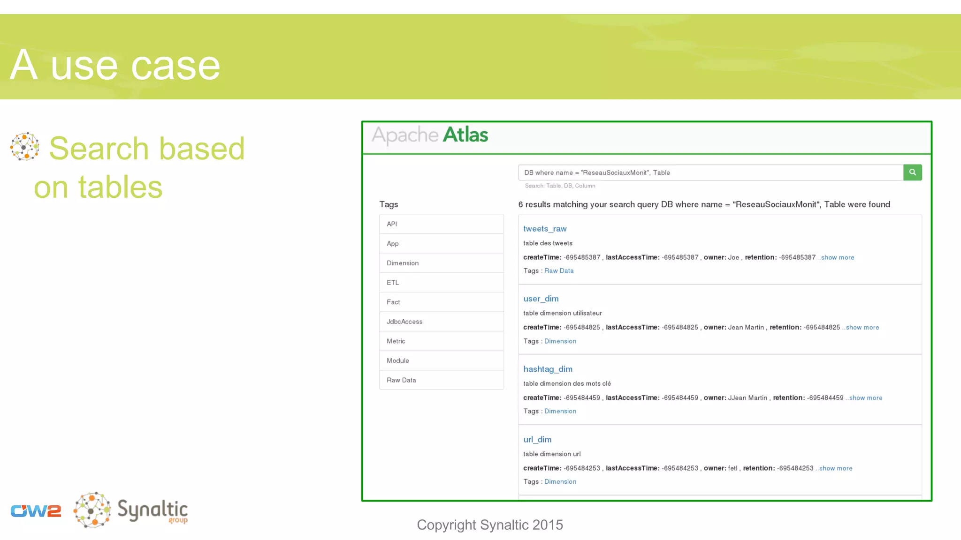Screen dimensions: 961x540
Task: Click the network bullet icon beside Search based
Action: 24,146
